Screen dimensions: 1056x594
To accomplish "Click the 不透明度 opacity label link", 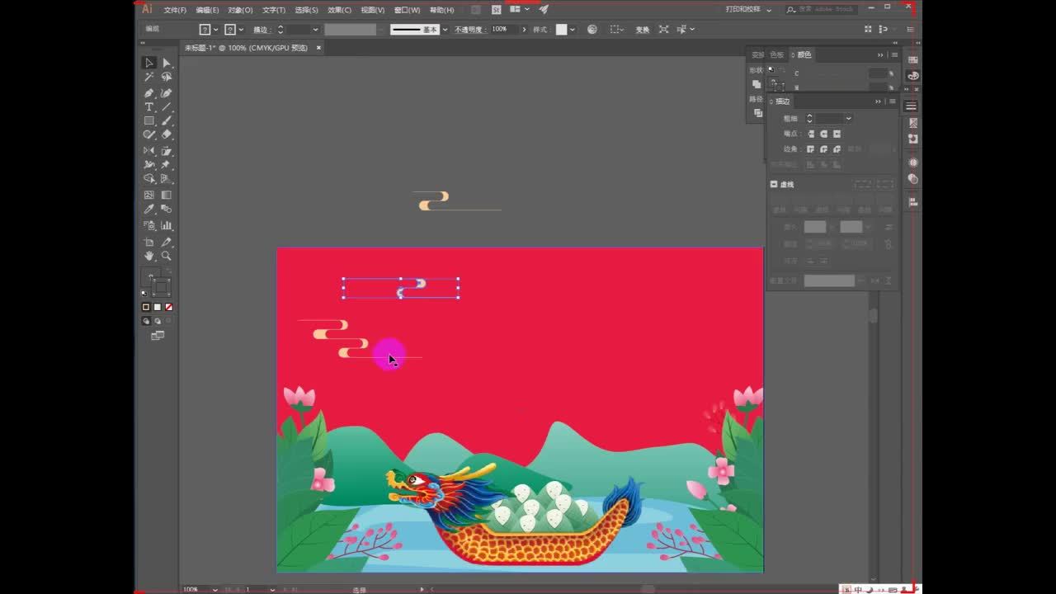I will point(469,30).
